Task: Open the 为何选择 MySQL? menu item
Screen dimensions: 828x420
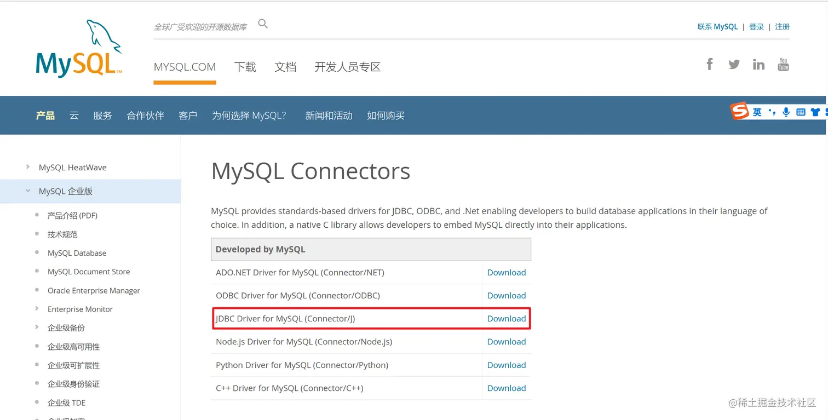Action: (x=249, y=116)
